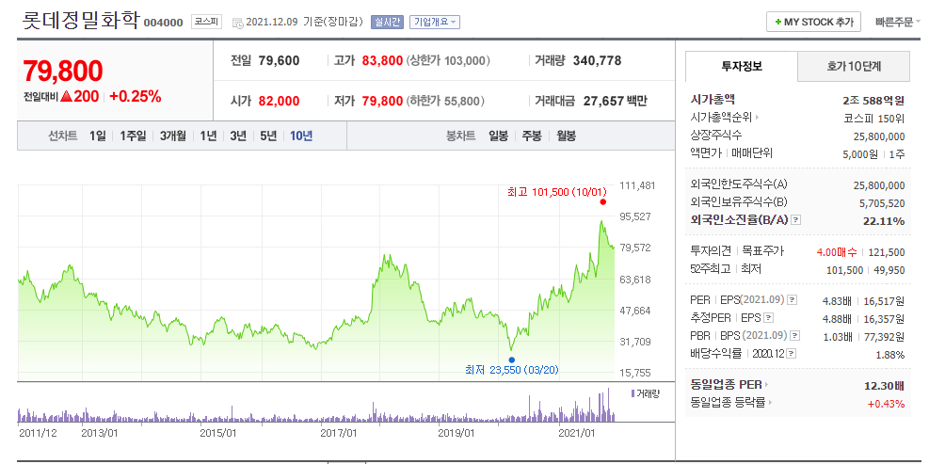The height and width of the screenshot is (464, 945).
Task: Click the 거래량 volume legend label
Action: [646, 393]
